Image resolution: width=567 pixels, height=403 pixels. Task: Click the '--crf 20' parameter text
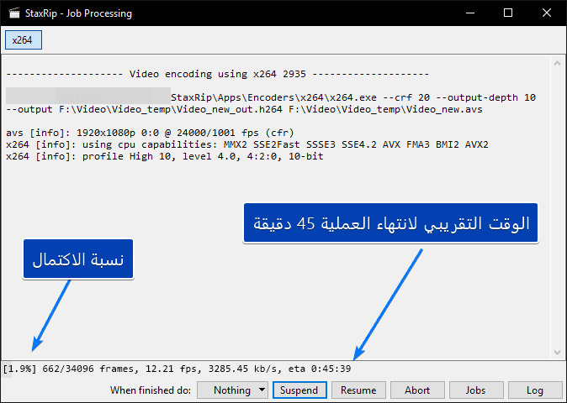406,97
